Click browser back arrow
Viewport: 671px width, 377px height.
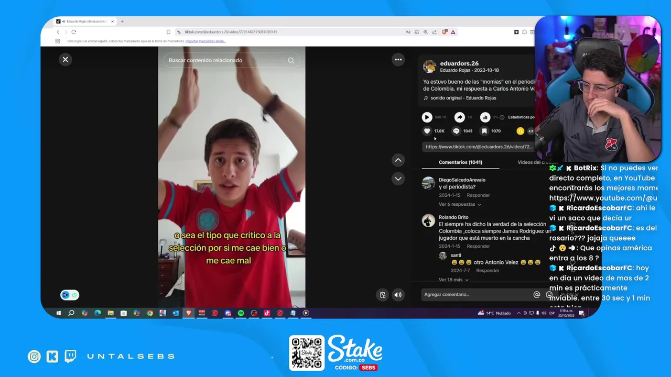pos(58,32)
